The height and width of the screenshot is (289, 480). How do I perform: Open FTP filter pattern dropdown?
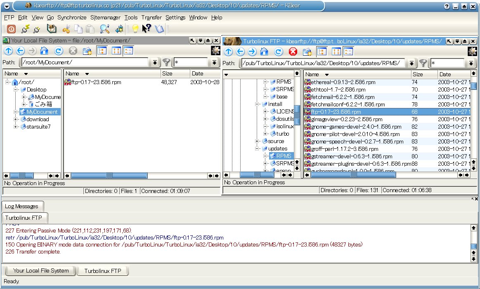point(471,63)
